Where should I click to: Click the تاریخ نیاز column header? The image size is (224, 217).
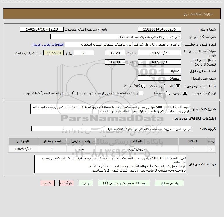tap(23, 141)
